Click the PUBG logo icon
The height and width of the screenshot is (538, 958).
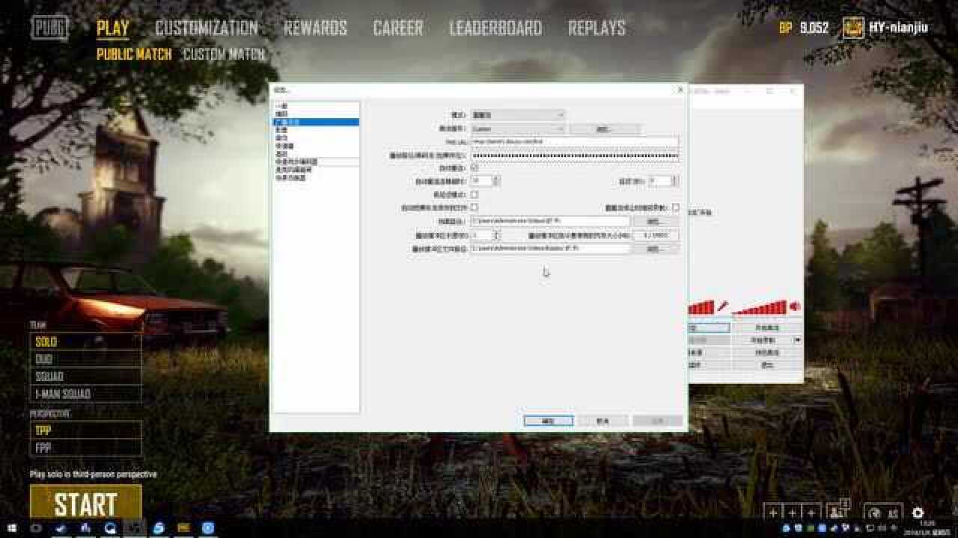49,28
